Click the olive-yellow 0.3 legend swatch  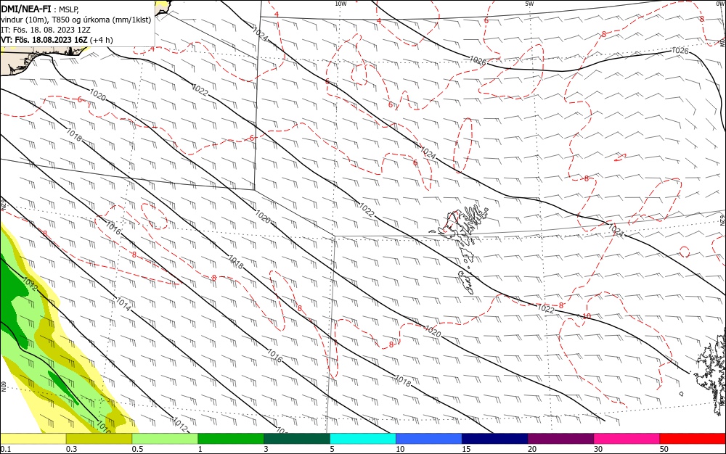[99, 439]
